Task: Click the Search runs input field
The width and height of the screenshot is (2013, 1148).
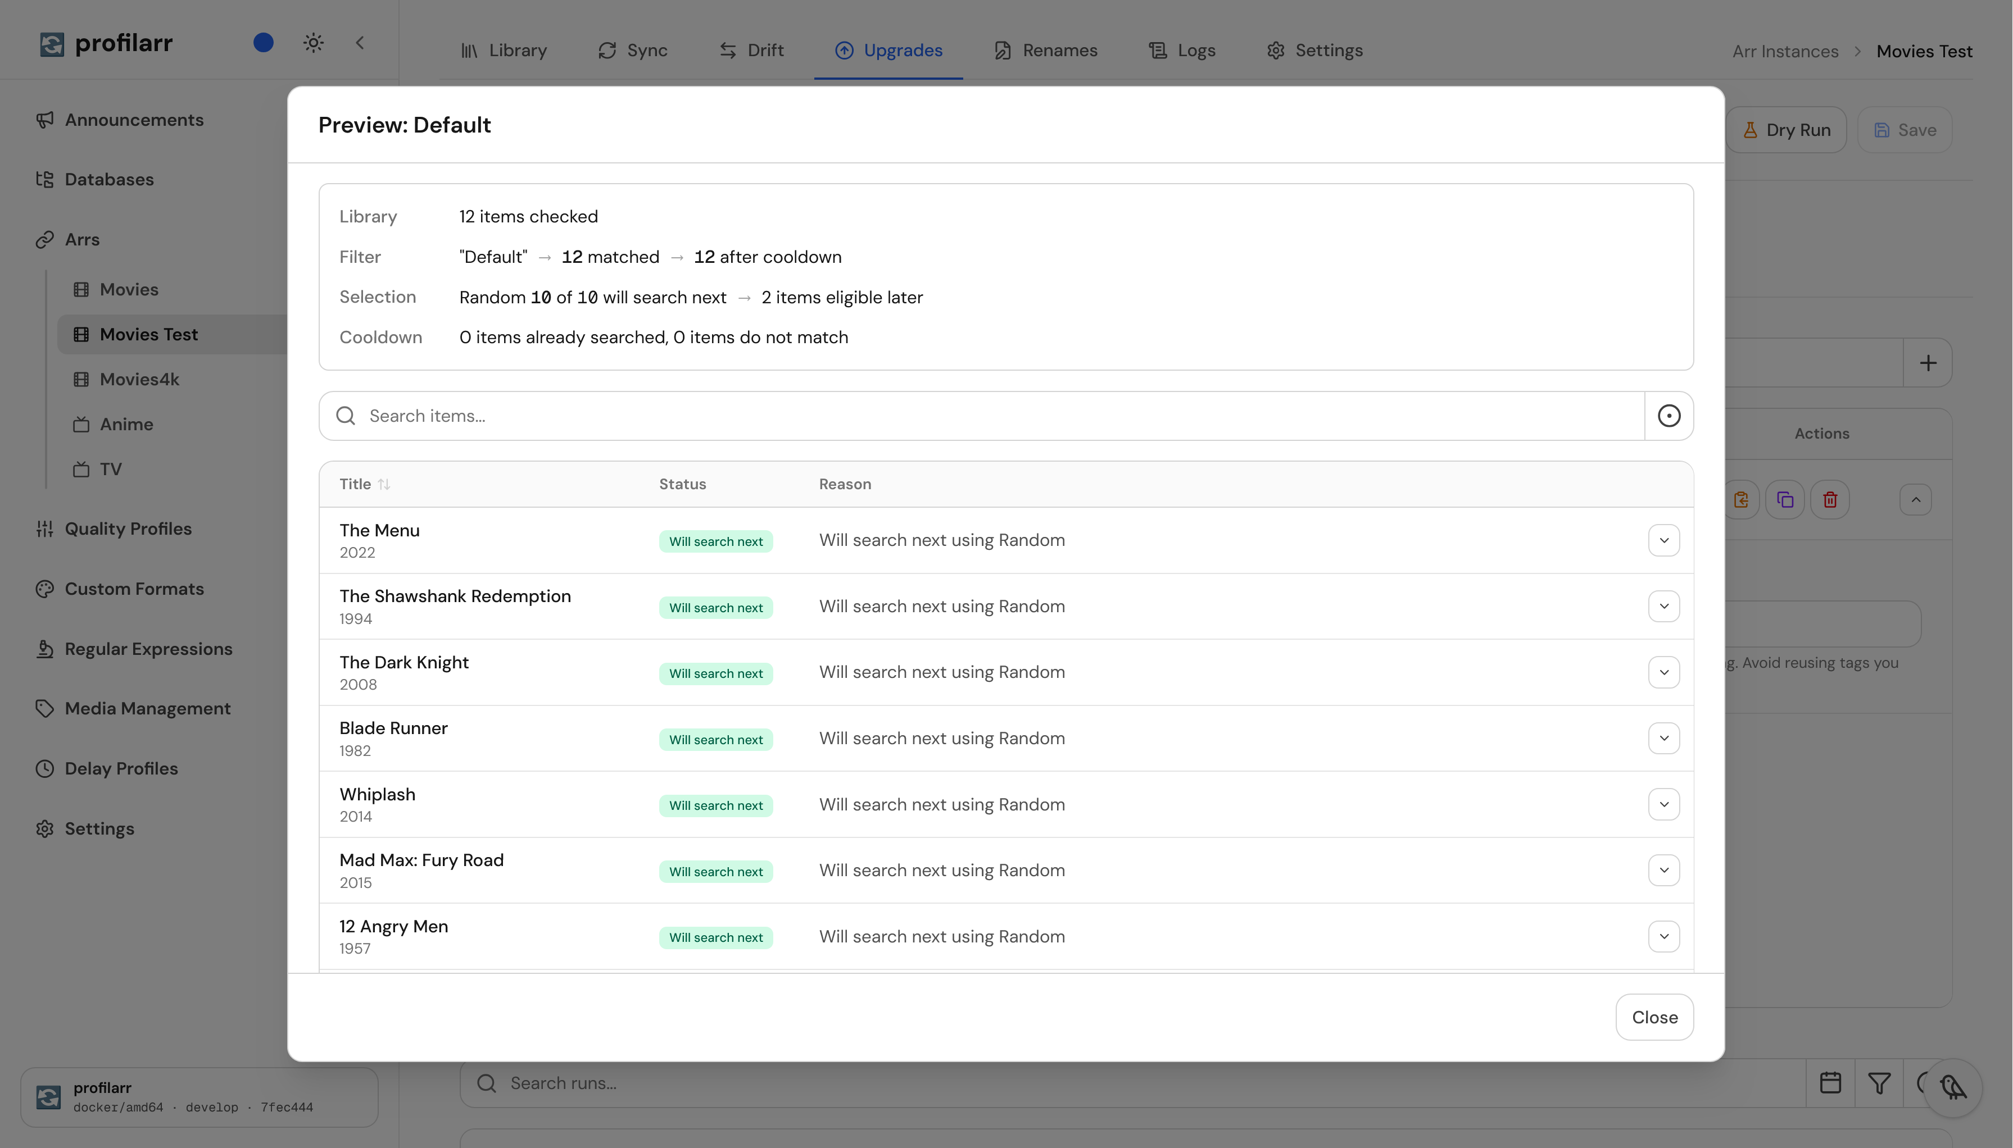Action: pyautogui.click(x=1133, y=1083)
